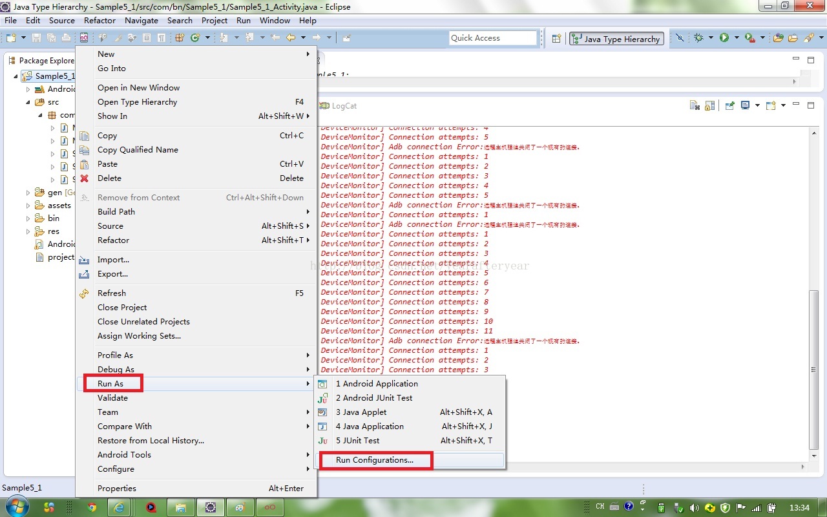Open the Back history dropdown arrow
827x517 pixels.
303,38
